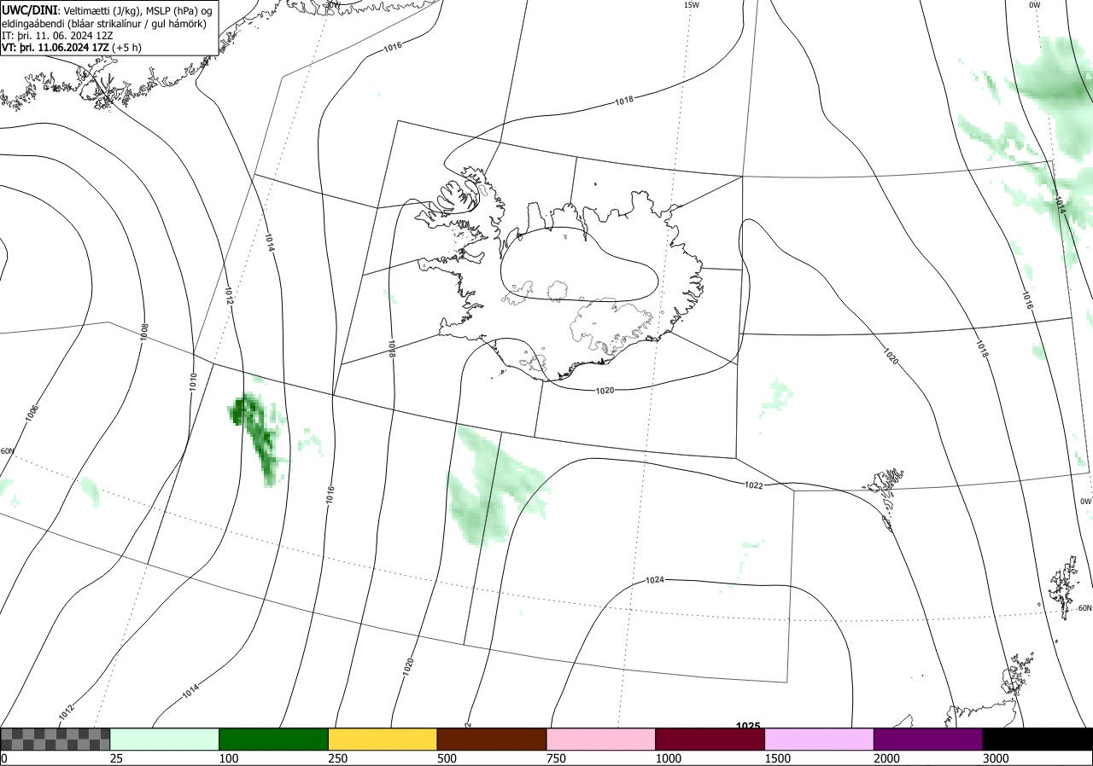Viewport: 1093px width, 766px height.
Task: Click the bold '1025' pressure label above the legend
Action: coord(748,725)
